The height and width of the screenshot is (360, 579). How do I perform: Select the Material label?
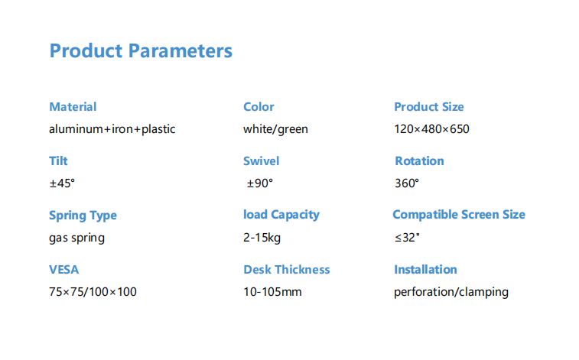point(73,106)
